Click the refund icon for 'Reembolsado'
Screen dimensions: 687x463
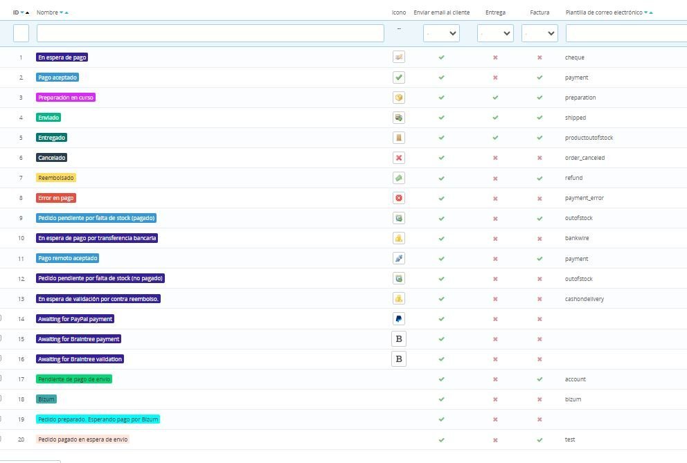point(399,178)
